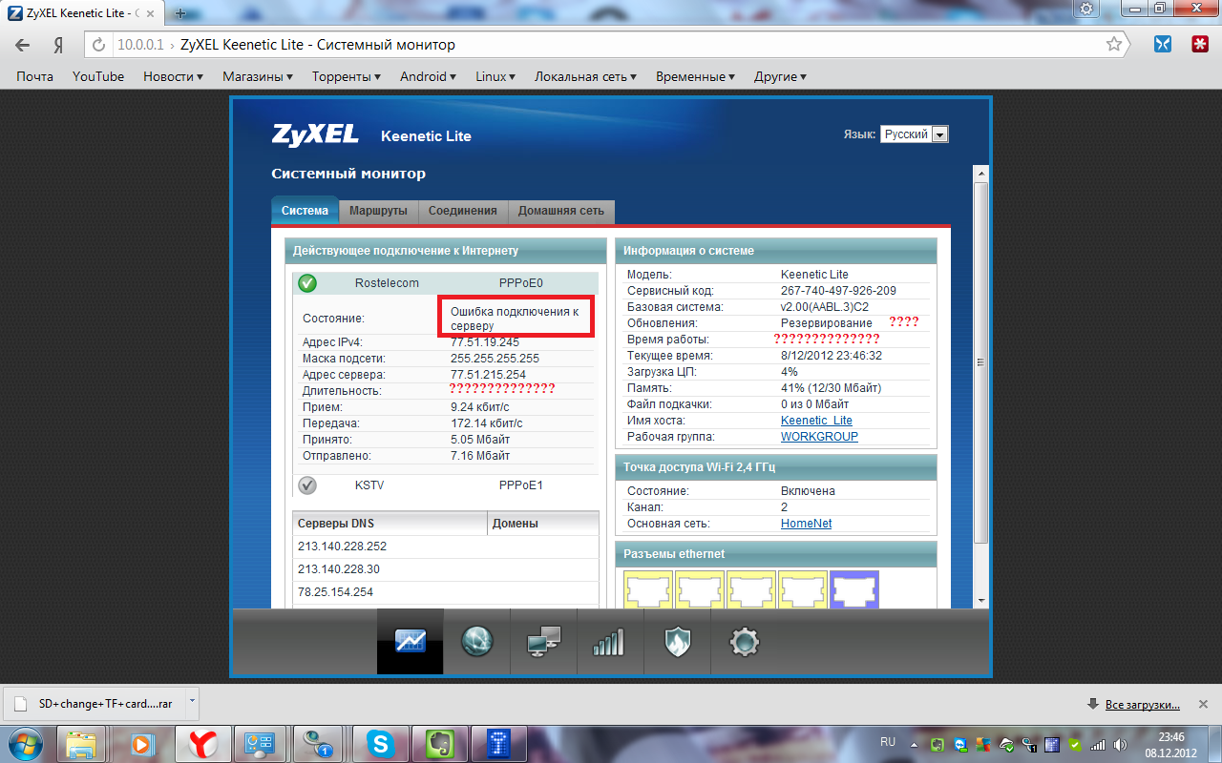Expand the Другие bookmarks folder
Image resolution: width=1222 pixels, height=763 pixels.
click(x=780, y=76)
